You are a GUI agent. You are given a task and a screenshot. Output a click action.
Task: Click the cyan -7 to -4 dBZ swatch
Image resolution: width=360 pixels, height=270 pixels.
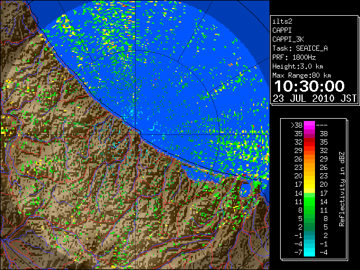309,252
